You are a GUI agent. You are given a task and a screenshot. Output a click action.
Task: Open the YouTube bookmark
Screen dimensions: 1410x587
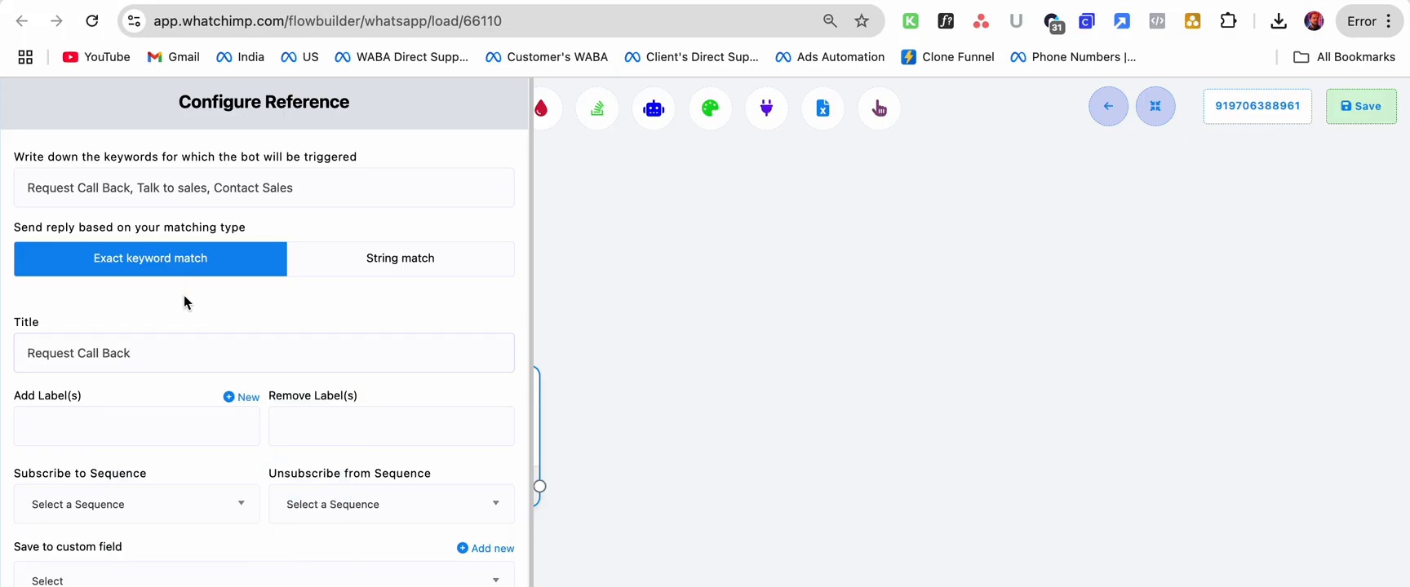click(x=96, y=57)
